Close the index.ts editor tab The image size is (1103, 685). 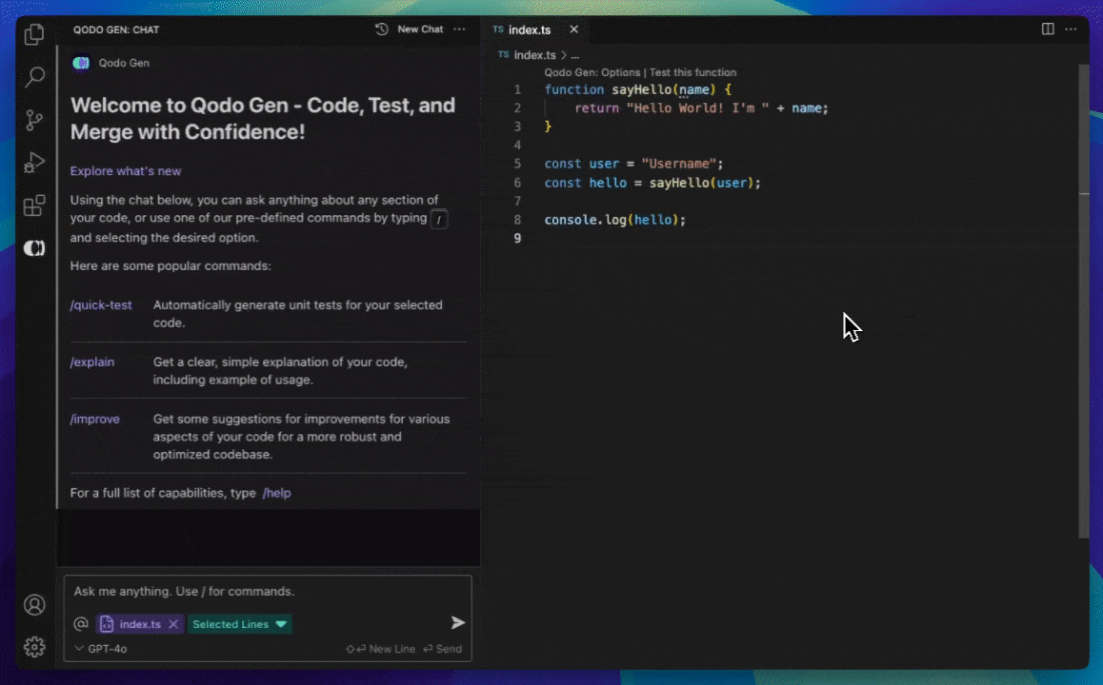pyautogui.click(x=574, y=29)
